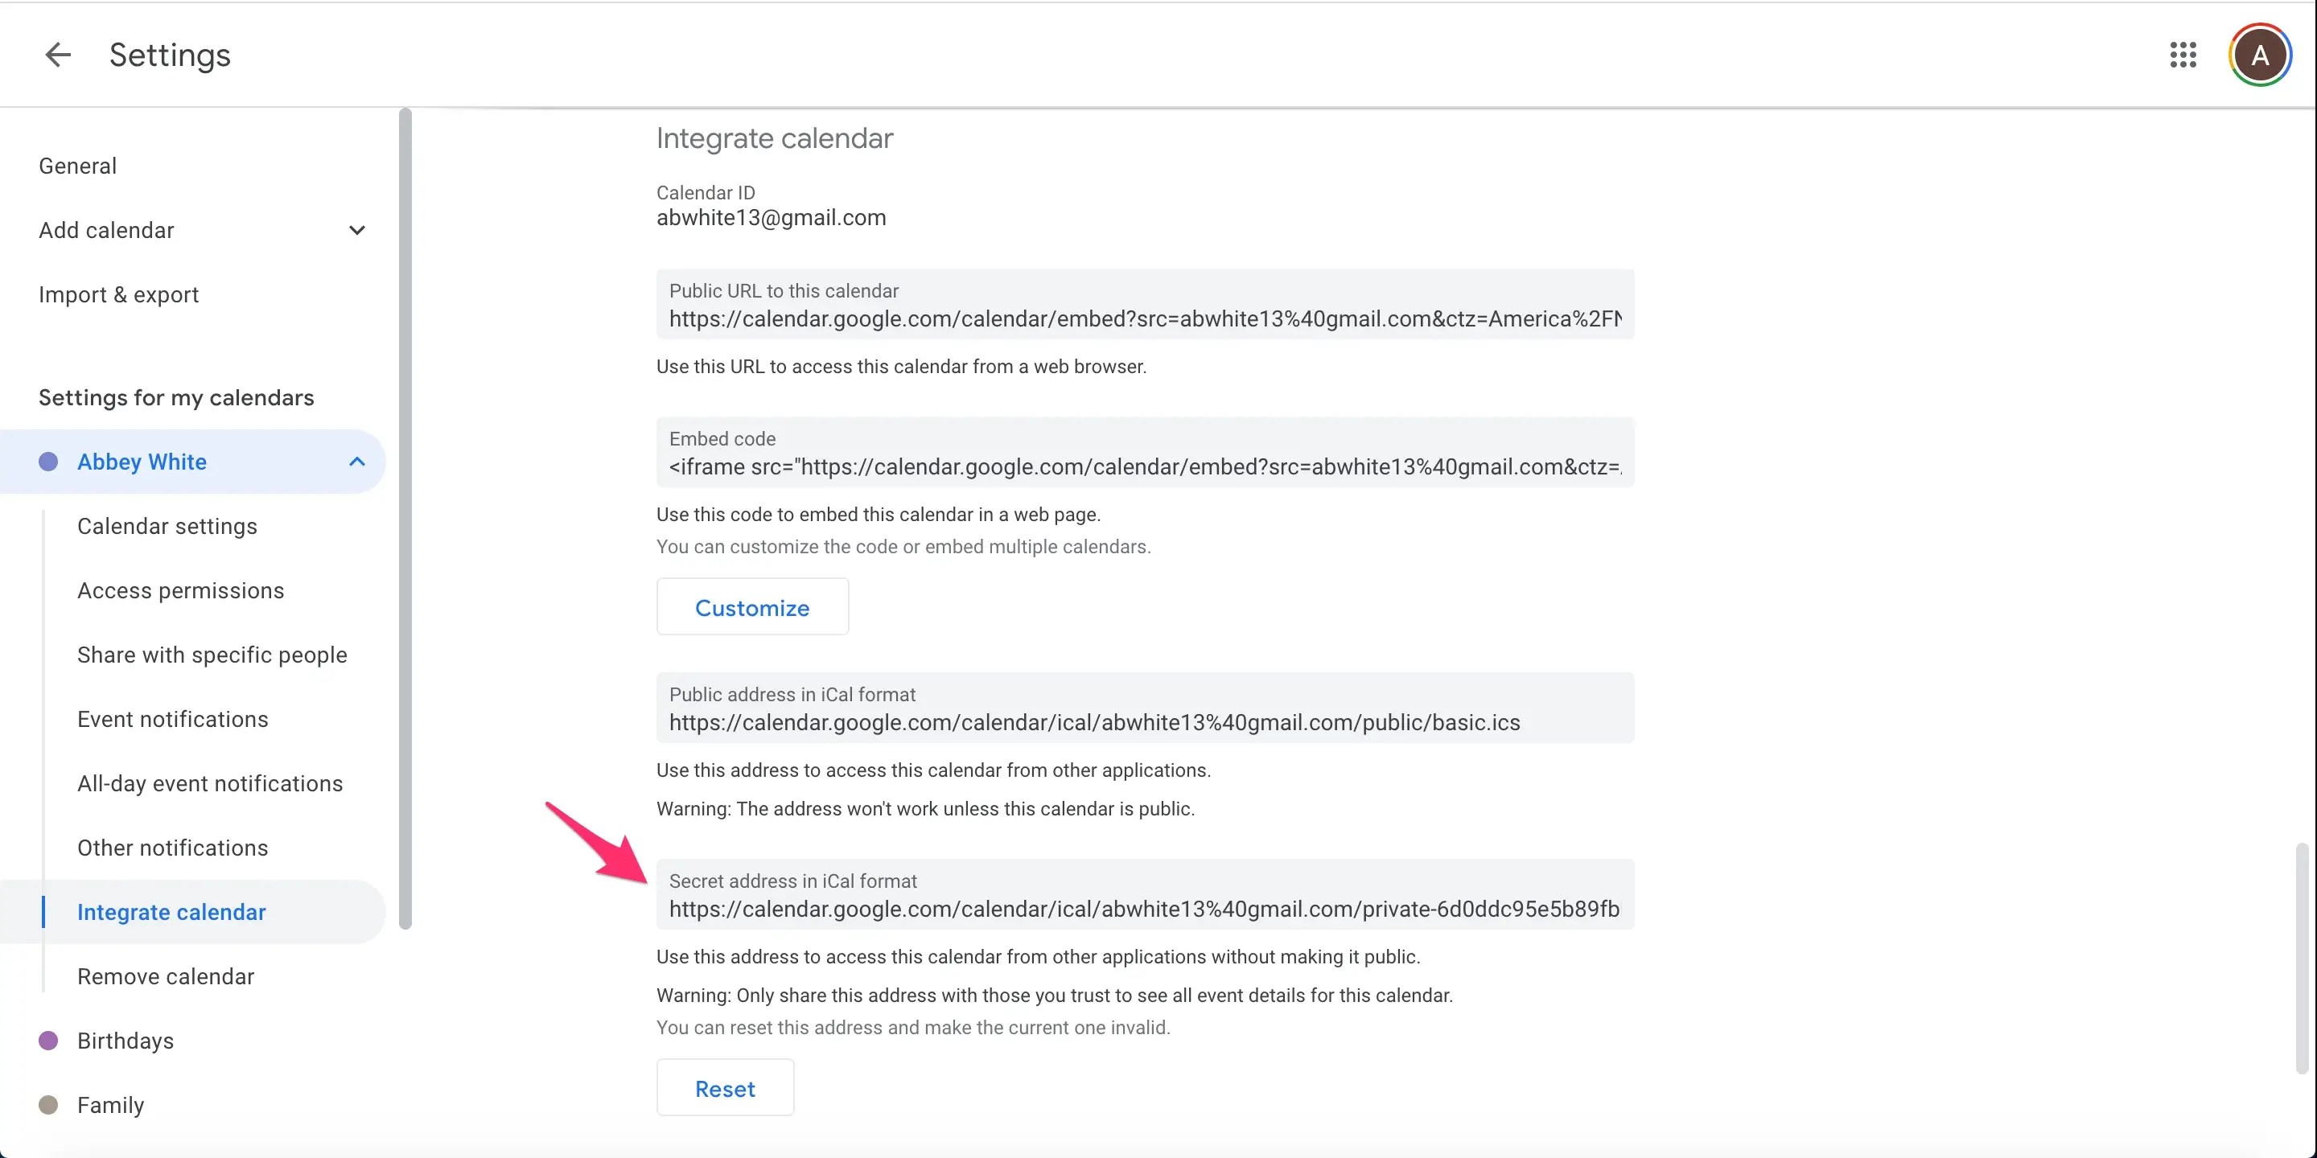Open Share with specific people
The image size is (2317, 1158).
coord(212,654)
